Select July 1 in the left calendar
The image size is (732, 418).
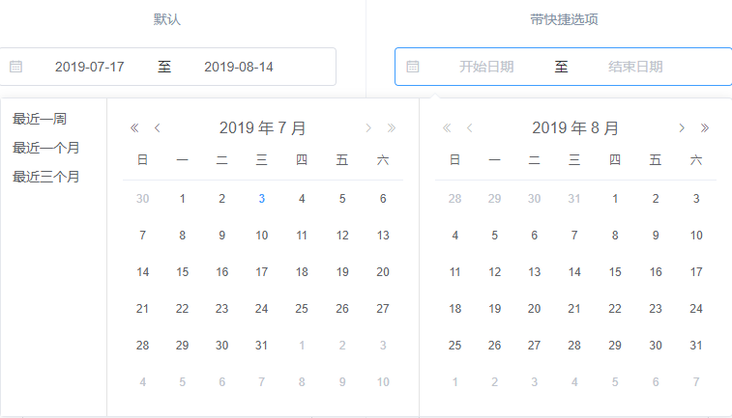183,199
